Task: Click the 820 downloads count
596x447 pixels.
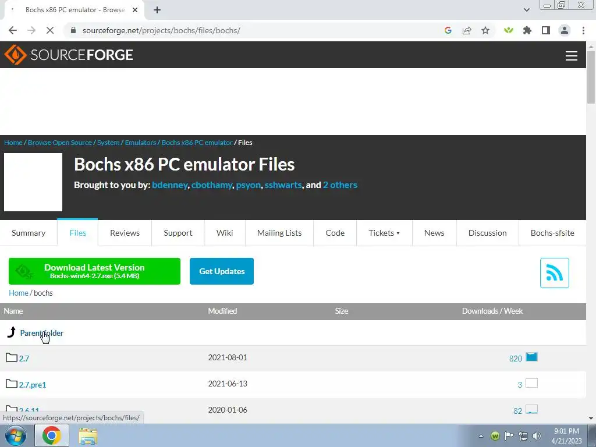Action: point(516,359)
